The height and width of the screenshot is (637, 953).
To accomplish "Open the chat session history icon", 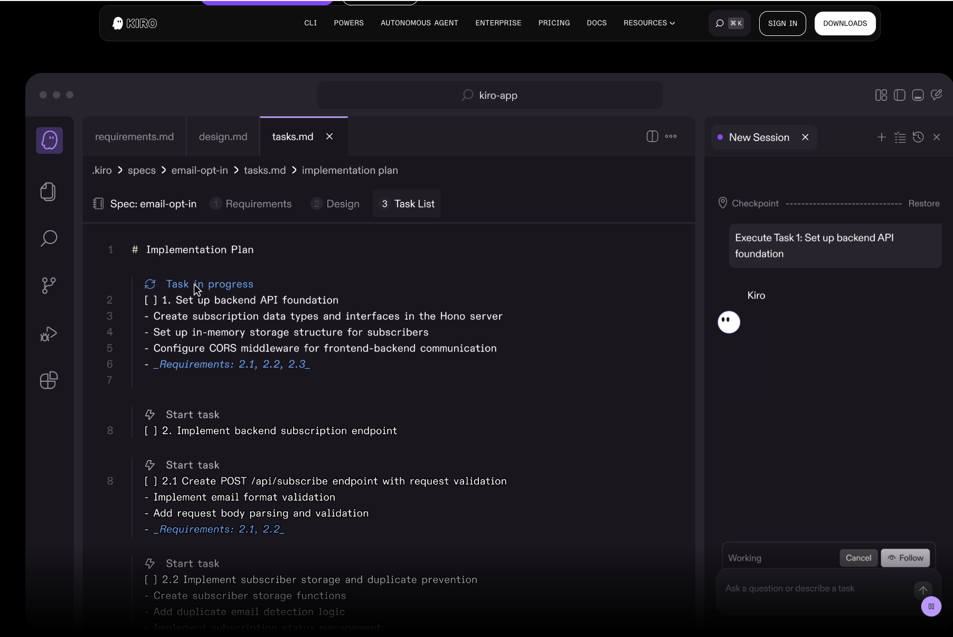I will point(918,137).
